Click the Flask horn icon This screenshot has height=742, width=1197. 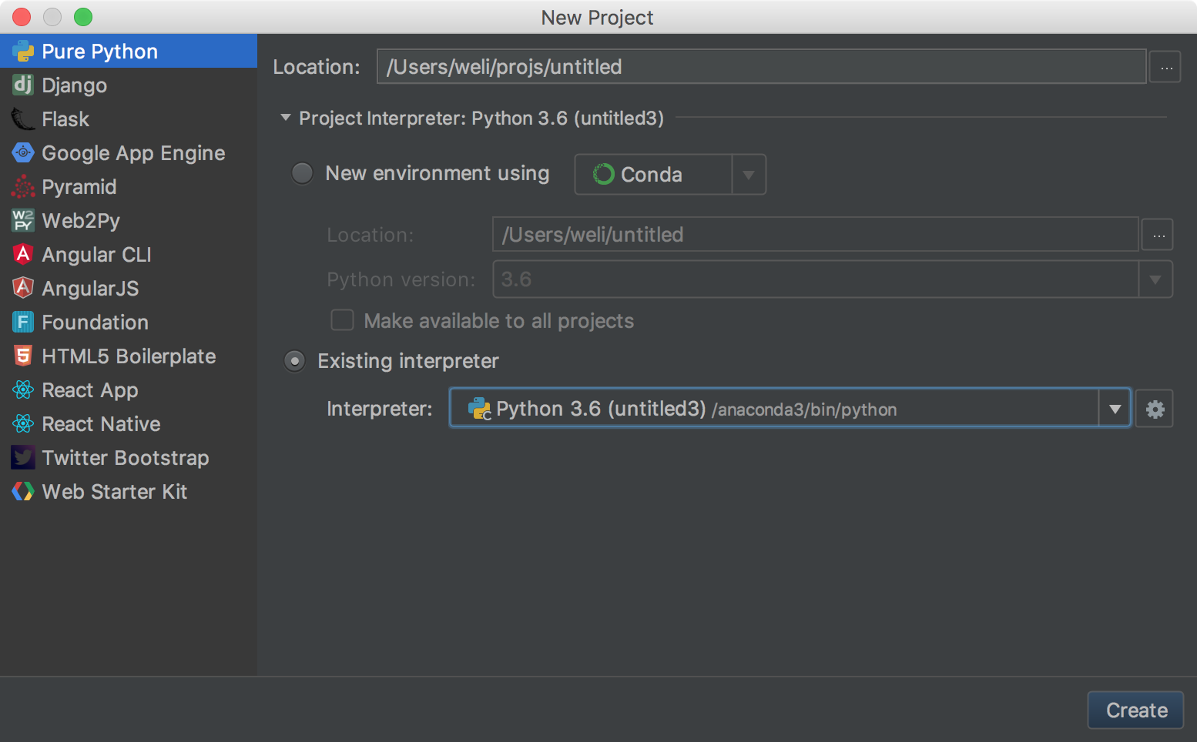[x=23, y=119]
